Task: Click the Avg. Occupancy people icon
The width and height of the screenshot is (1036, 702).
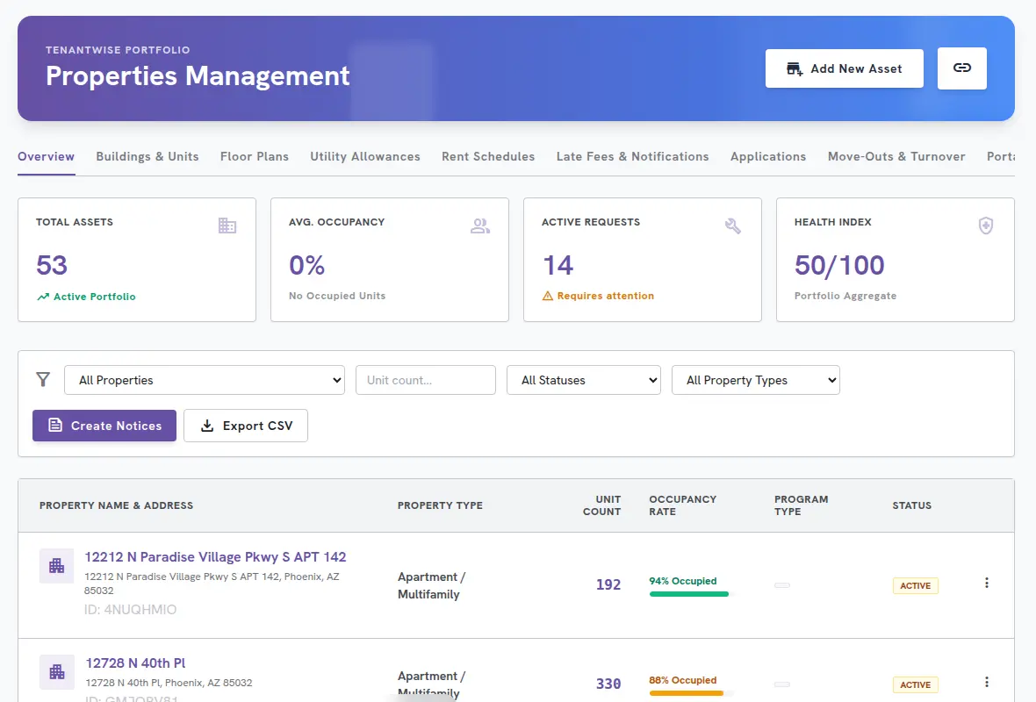Action: coord(480,226)
